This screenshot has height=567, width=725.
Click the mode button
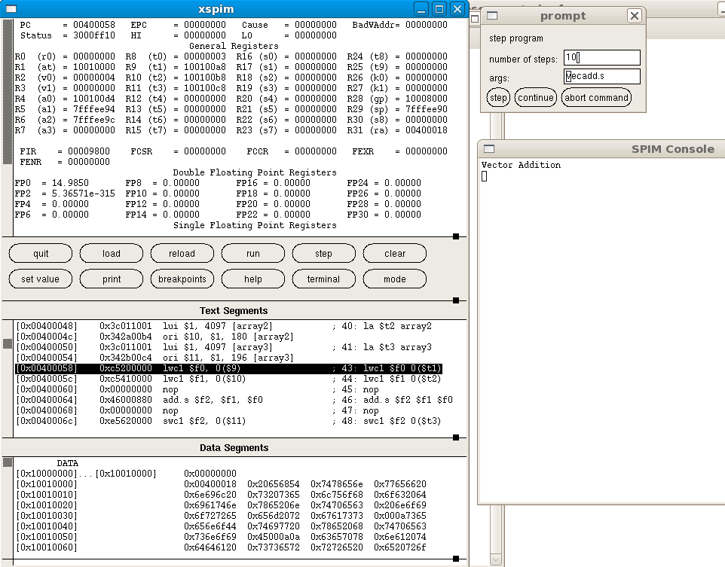coord(394,279)
